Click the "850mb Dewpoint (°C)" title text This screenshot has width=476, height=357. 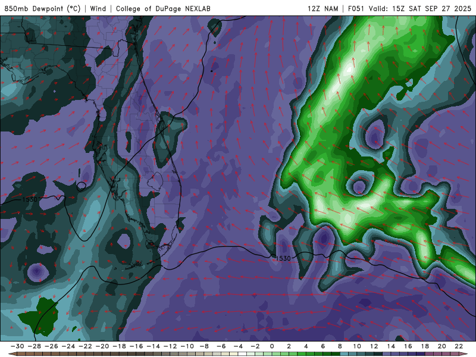(42, 9)
